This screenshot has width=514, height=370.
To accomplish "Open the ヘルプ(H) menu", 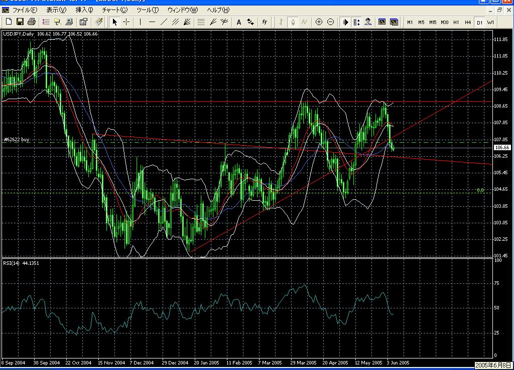I will pos(218,10).
